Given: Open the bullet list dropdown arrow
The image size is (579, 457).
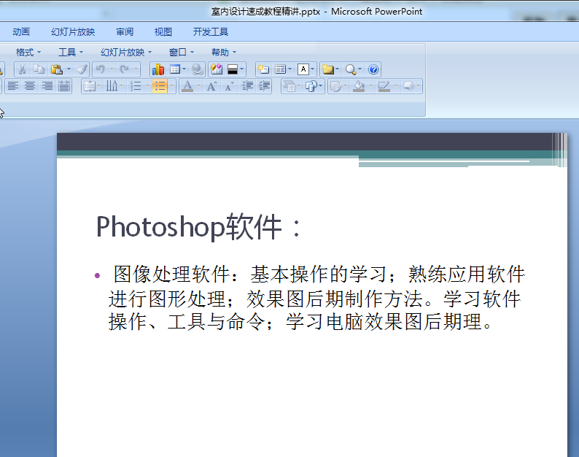Looking at the screenshot, I should coord(171,86).
